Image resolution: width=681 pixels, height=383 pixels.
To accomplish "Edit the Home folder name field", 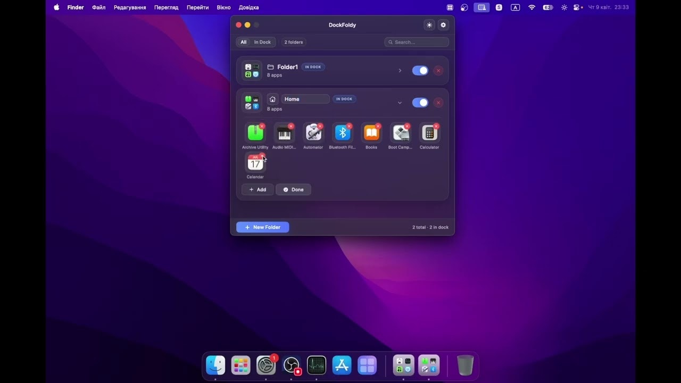I will [305, 99].
